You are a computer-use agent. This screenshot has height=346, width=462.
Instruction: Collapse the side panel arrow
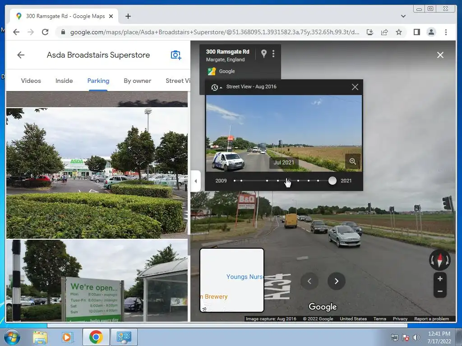click(x=196, y=181)
